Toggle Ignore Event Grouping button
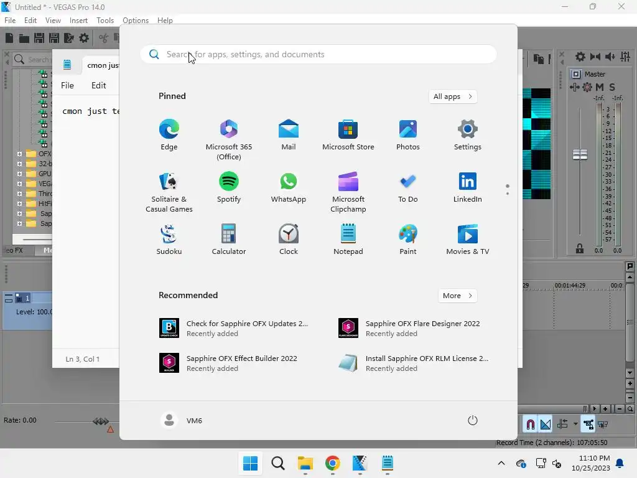This screenshot has width=637, height=478. [603, 424]
